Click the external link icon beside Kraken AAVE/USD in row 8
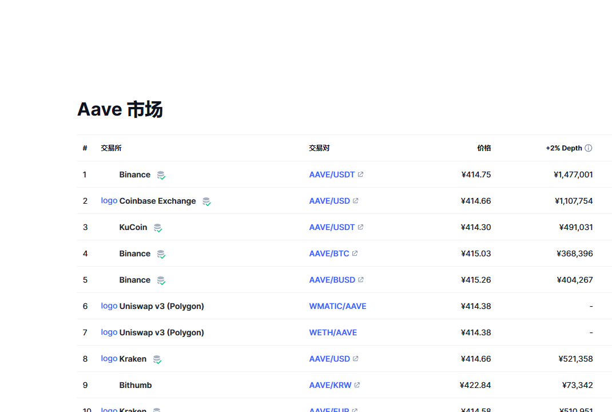The image size is (612, 412). (x=355, y=359)
